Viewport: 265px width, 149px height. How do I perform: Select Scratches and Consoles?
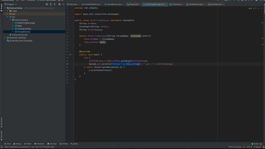pyautogui.click(x=21, y=41)
